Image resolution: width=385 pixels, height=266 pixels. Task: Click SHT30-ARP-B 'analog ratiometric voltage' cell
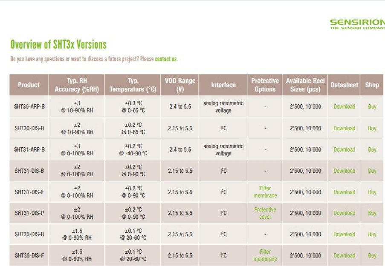[223, 107]
